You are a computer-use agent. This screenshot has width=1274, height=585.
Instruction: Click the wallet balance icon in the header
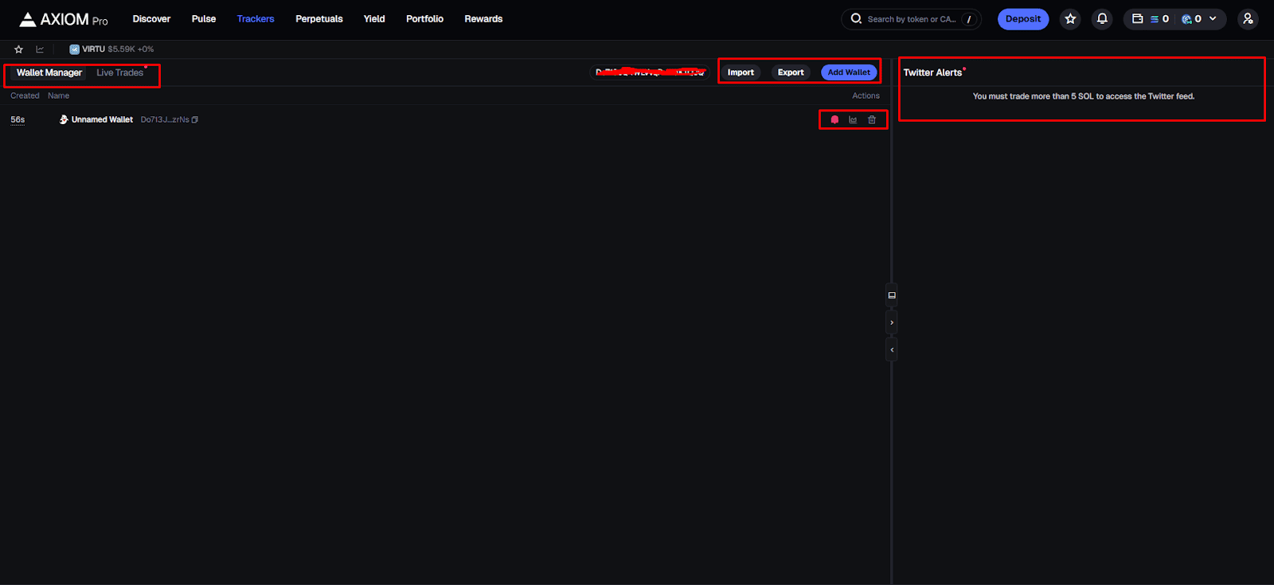coord(1138,19)
